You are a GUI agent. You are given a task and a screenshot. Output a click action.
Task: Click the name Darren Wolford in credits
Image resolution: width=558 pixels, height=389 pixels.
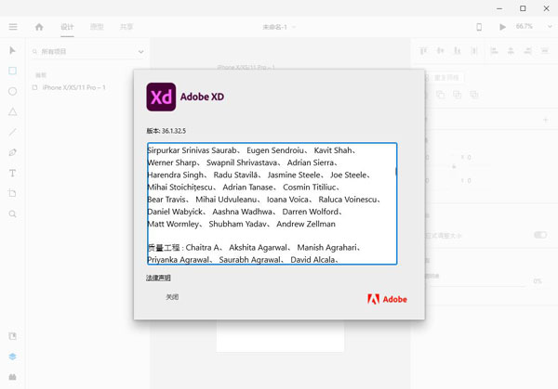pyautogui.click(x=311, y=212)
